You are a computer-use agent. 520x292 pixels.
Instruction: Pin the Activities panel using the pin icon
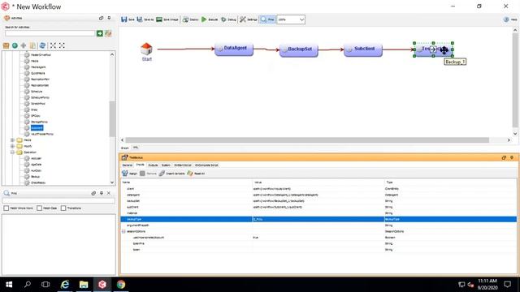click(x=109, y=18)
